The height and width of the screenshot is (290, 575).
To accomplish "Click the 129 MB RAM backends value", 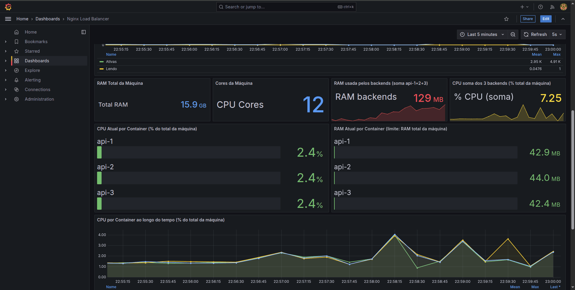I will [x=428, y=98].
